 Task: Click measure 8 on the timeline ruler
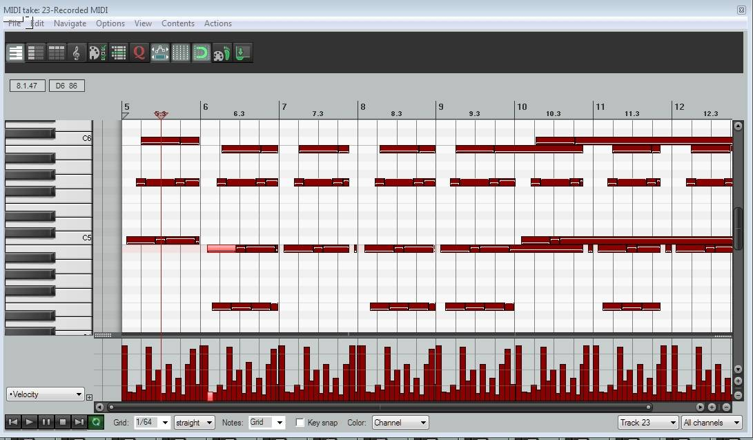click(x=363, y=106)
